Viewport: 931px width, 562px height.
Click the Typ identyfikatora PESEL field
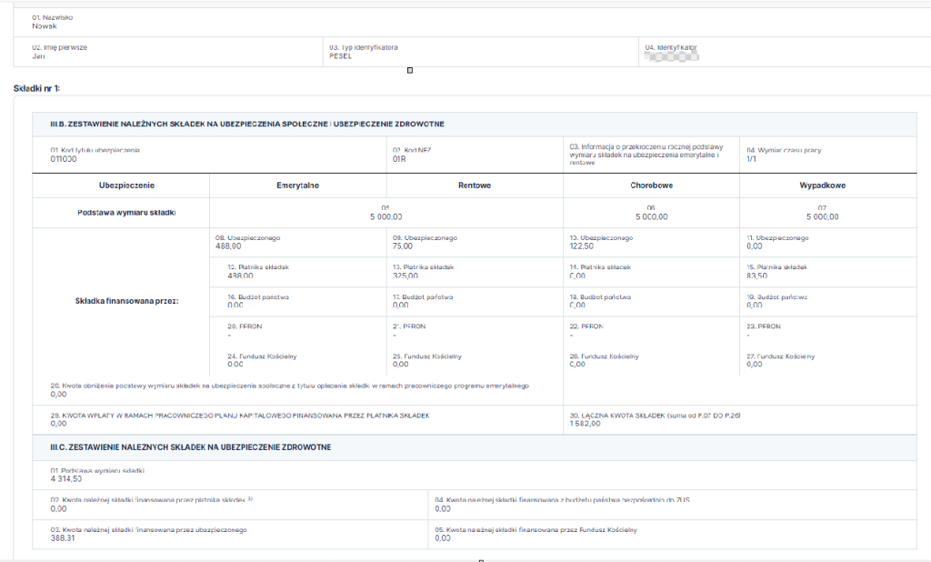[x=339, y=56]
